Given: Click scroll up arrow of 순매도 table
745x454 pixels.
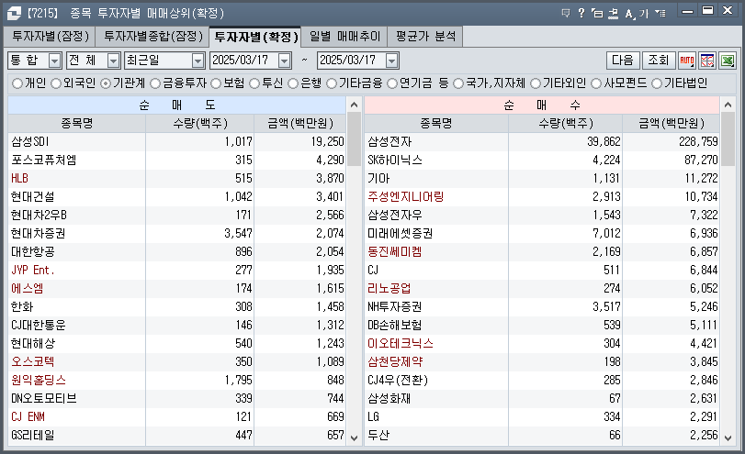Looking at the screenshot, I should point(354,105).
